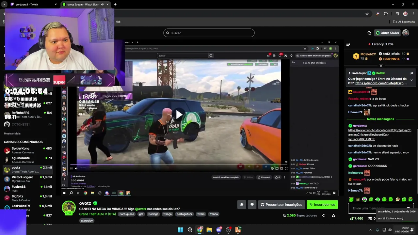Expand Mostrar Mais in sidebar
This screenshot has height=235, width=418.
pyautogui.click(x=12, y=133)
